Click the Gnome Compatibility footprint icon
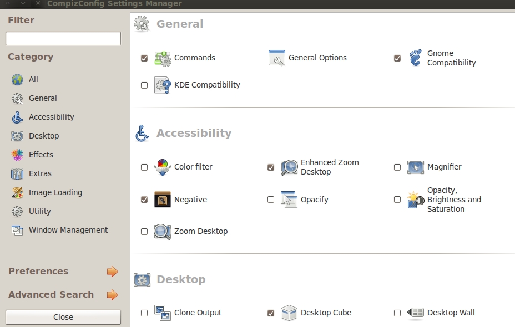Screen dimensions: 515x327 (416, 58)
